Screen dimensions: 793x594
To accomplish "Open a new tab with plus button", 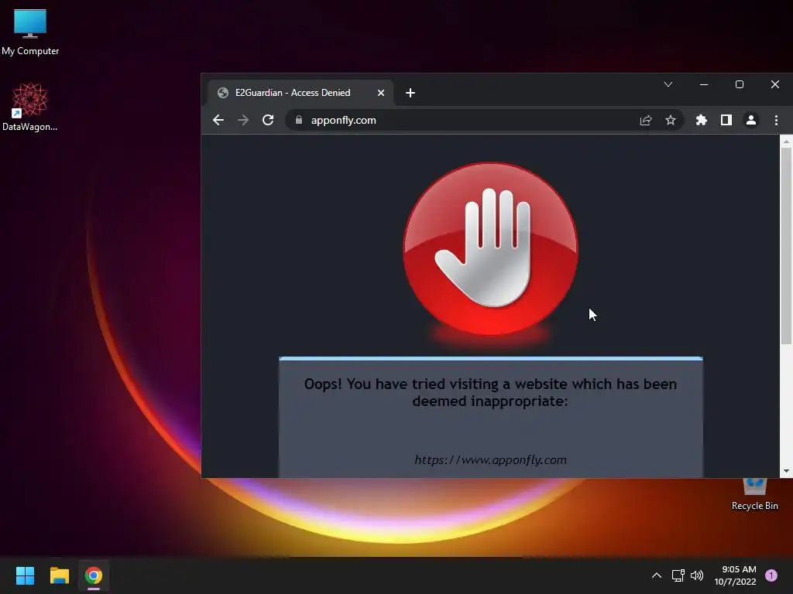I will pyautogui.click(x=410, y=93).
